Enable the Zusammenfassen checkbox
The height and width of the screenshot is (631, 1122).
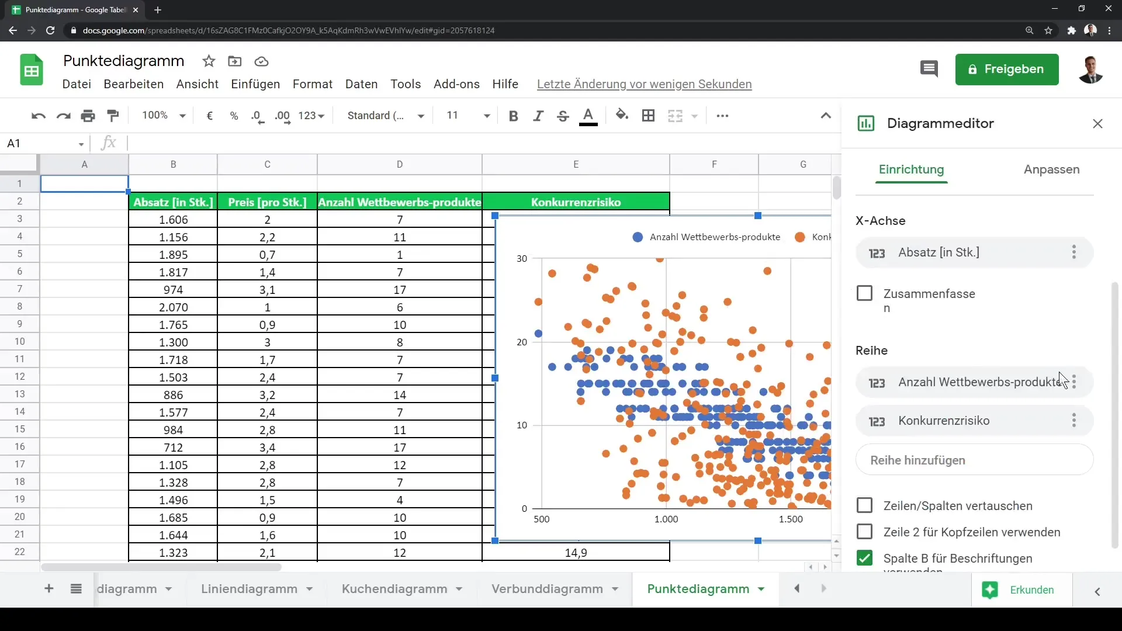pyautogui.click(x=864, y=293)
